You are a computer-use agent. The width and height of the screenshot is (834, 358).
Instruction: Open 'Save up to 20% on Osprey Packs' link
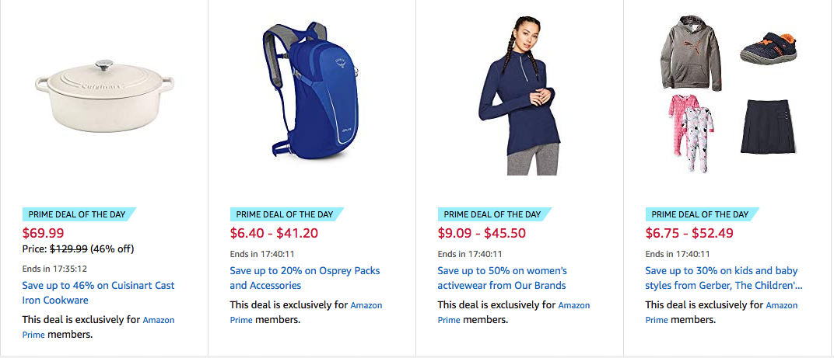coord(305,278)
